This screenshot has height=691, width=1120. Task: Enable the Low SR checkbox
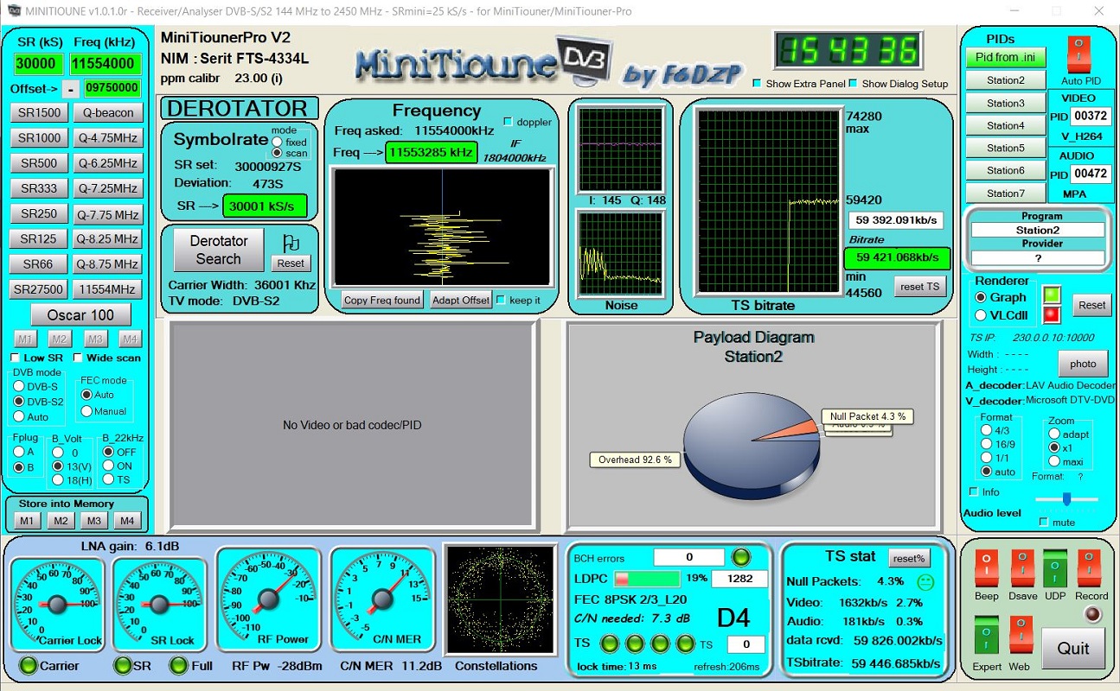point(16,358)
